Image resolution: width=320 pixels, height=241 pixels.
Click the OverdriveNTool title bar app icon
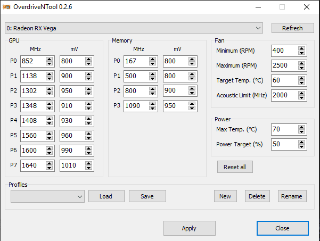pos(6,7)
